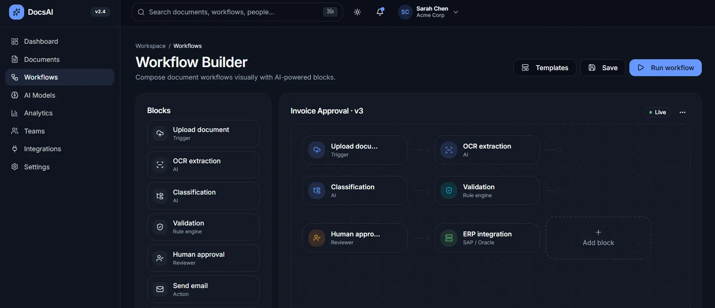715x308 pixels.
Task: Click the Validation shield icon in Blocks
Action: pos(160,227)
